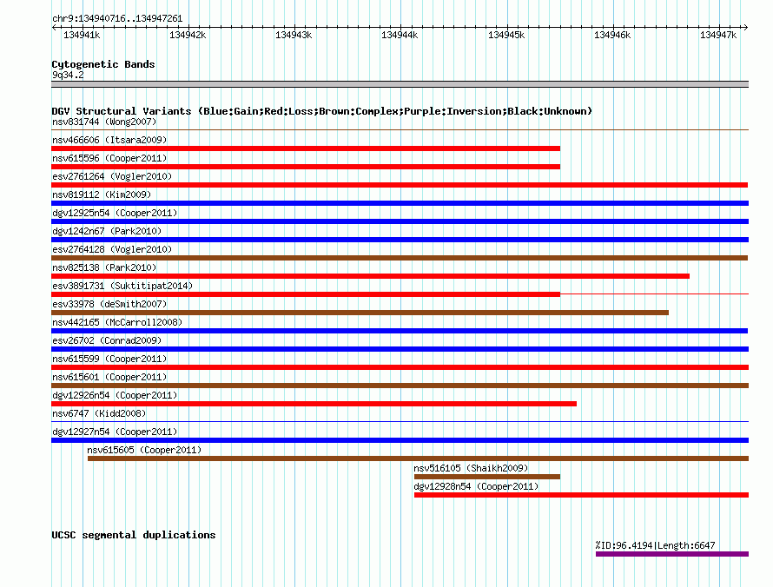Select esv33978 (deSmith2007) label

point(109,304)
